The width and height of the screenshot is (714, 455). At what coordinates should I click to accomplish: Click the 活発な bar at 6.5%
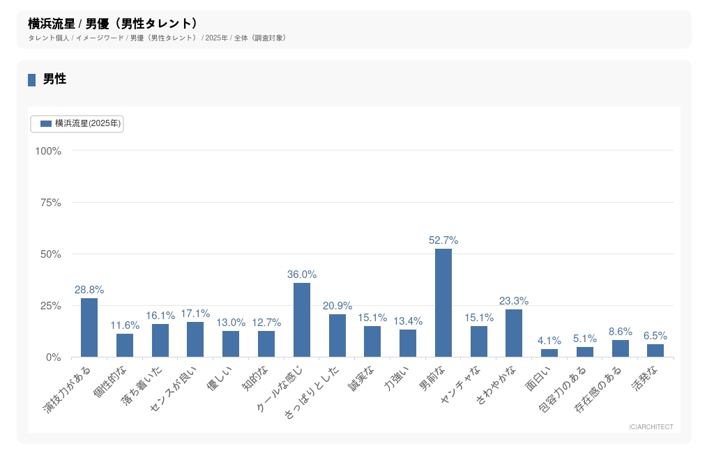655,350
